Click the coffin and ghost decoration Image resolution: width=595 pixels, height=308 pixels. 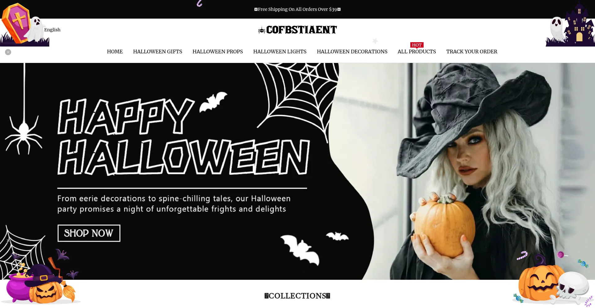click(x=24, y=24)
